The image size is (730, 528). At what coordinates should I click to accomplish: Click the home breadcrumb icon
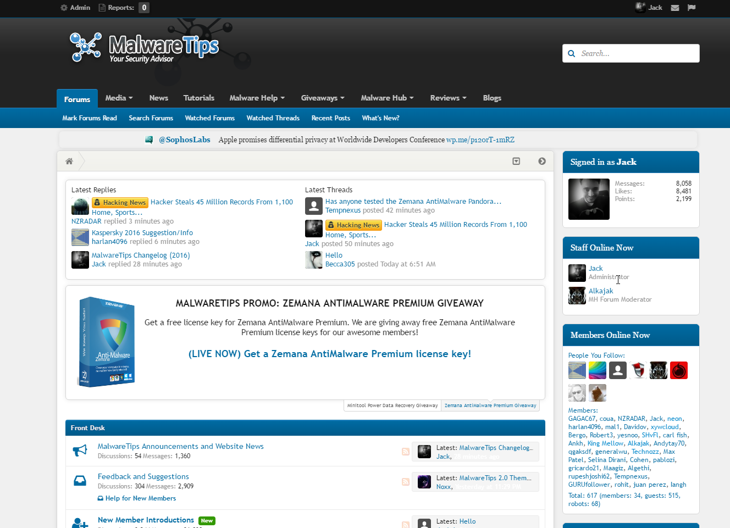69,161
